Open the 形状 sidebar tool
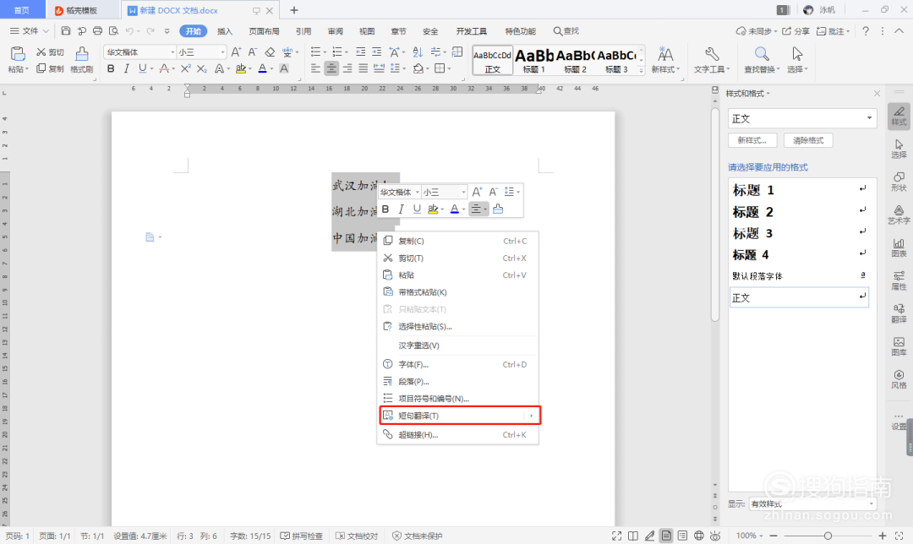The image size is (913, 544). point(899,182)
